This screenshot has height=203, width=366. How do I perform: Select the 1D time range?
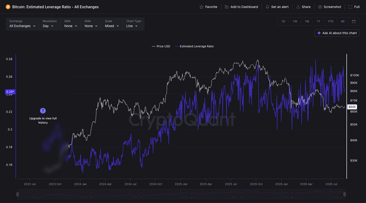[x=283, y=22]
